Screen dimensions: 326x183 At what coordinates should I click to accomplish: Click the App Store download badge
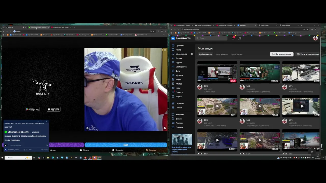tap(53, 109)
